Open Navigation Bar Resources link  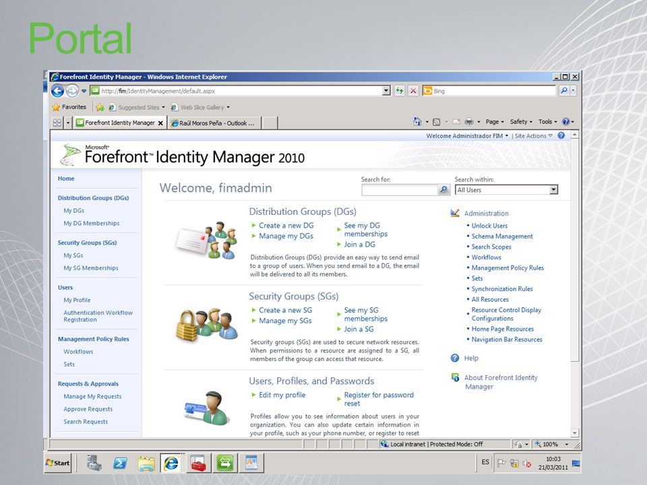pyautogui.click(x=507, y=339)
